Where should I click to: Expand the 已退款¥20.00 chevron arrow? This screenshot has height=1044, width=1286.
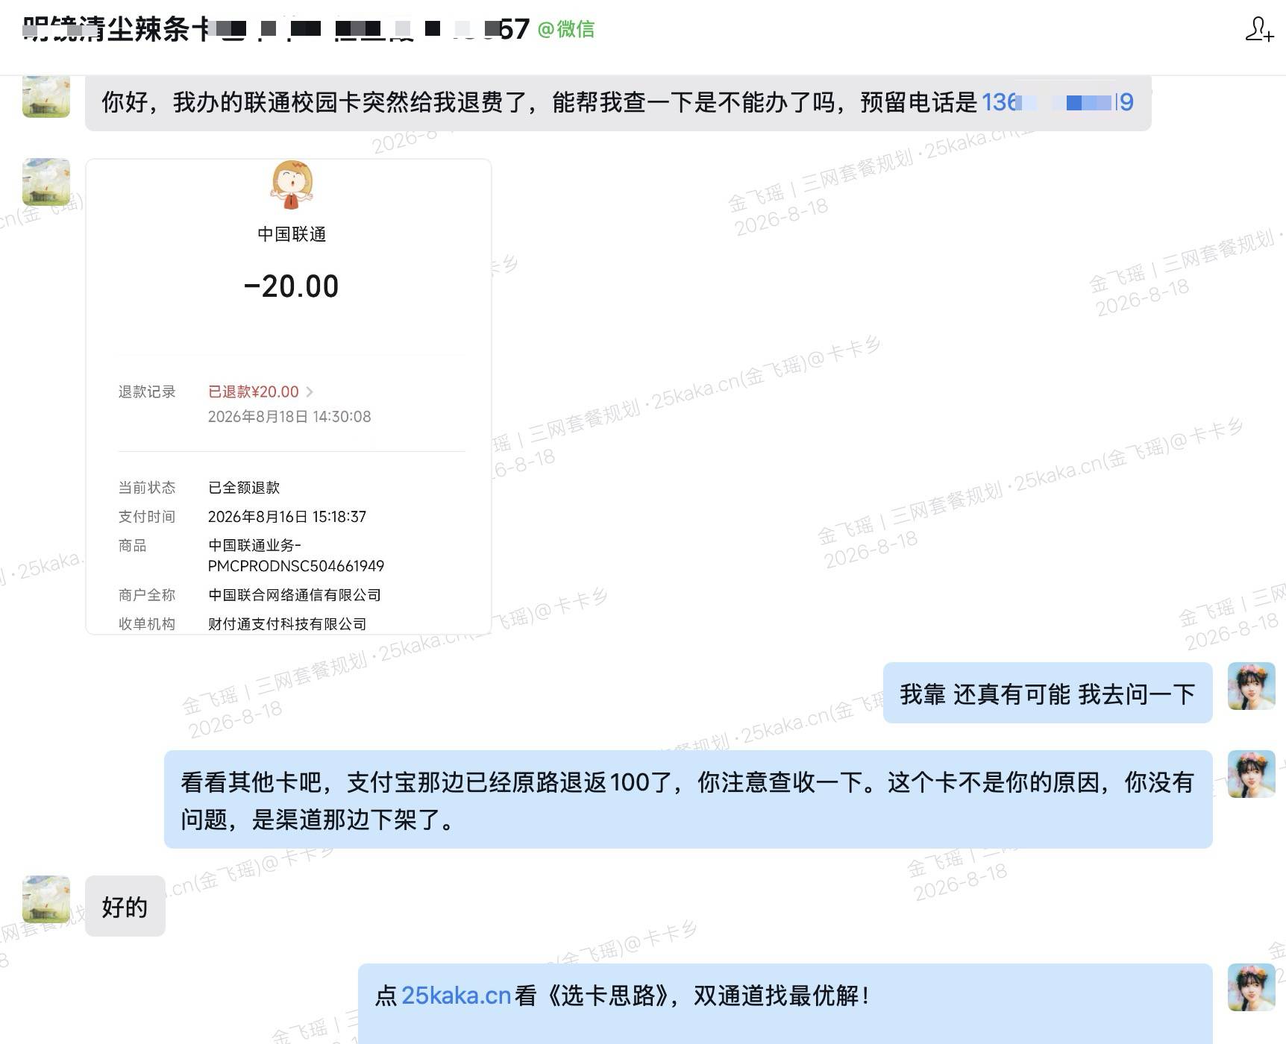coord(310,391)
